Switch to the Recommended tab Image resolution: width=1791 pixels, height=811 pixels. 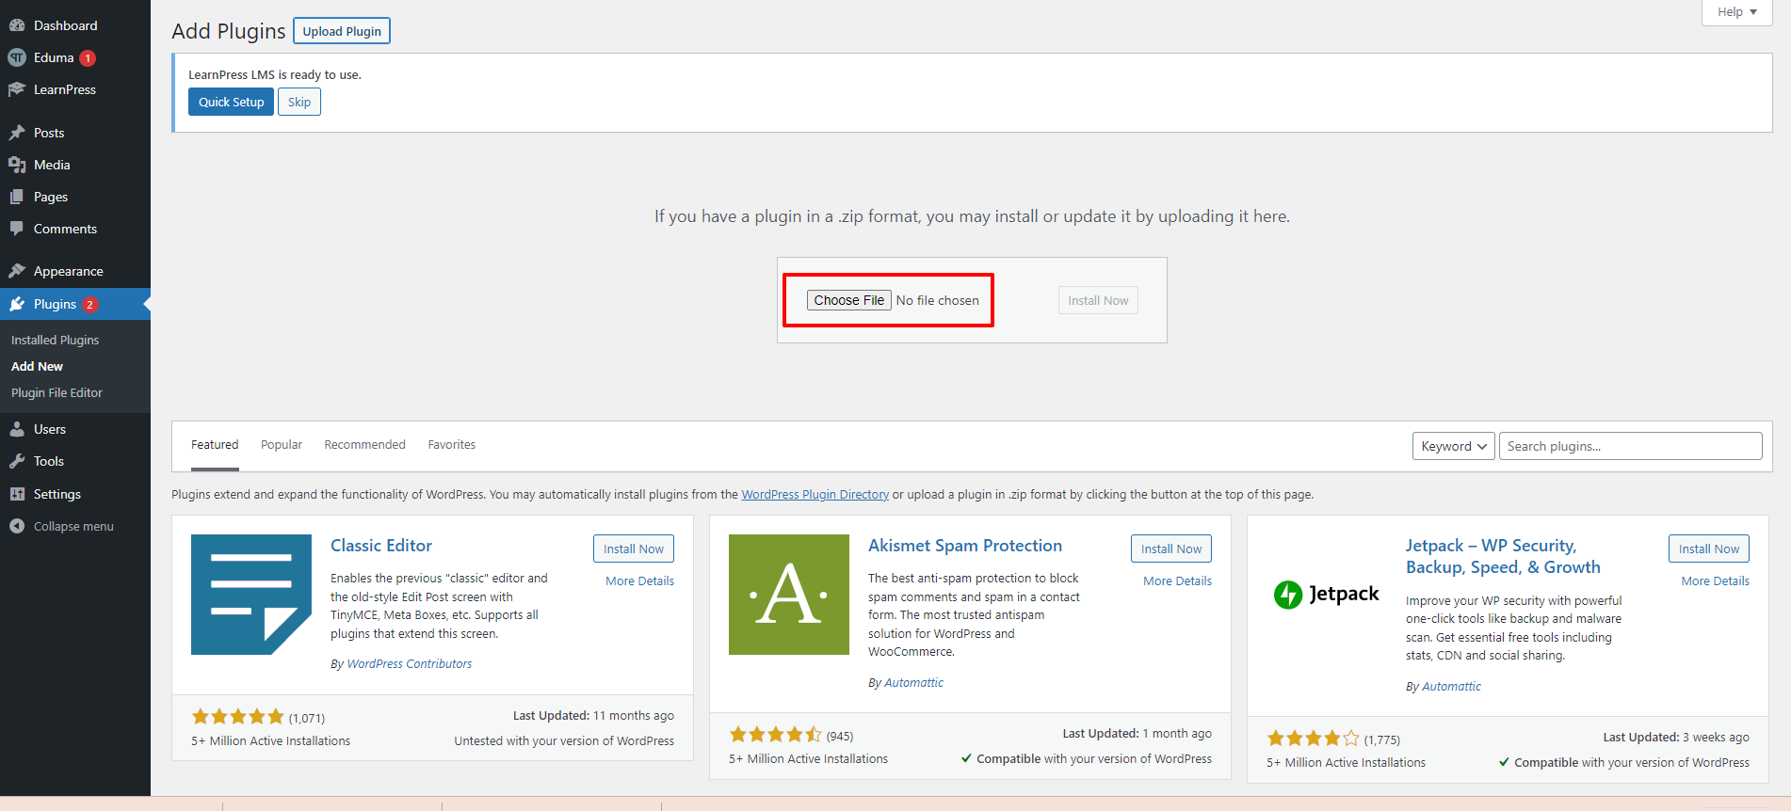pyautogui.click(x=365, y=445)
